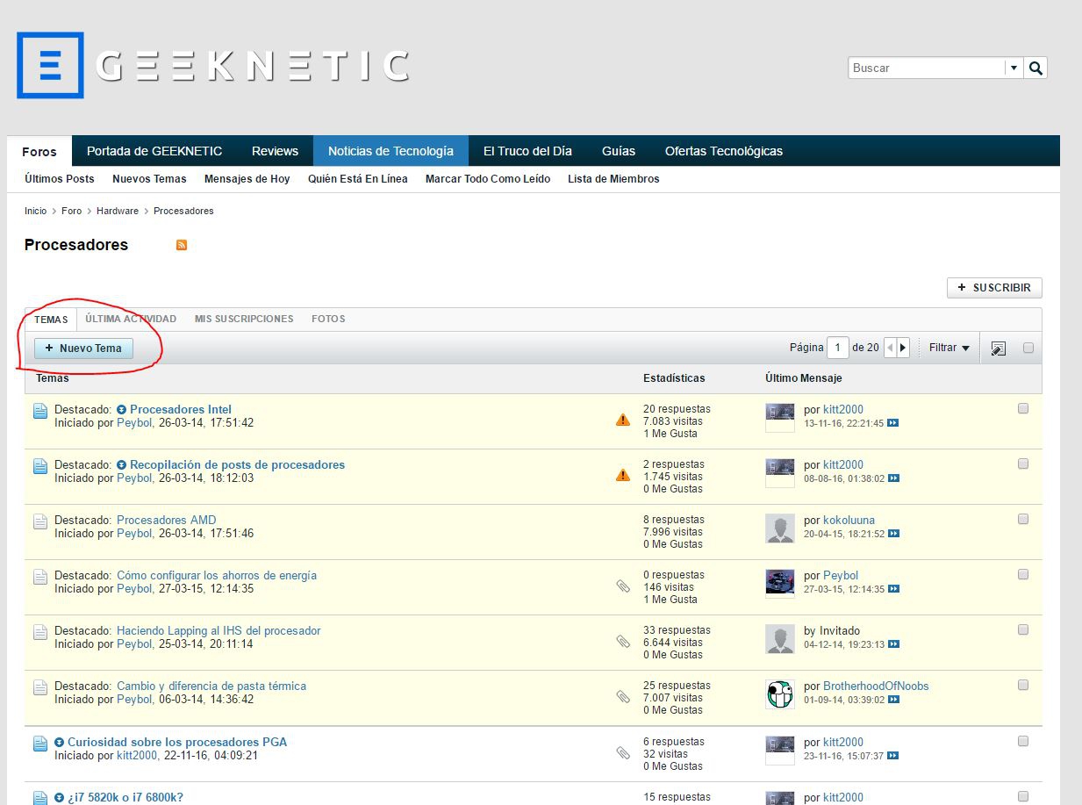Tick checkbox for Haciendo Lapping topic
Image resolution: width=1082 pixels, height=805 pixels.
(1023, 629)
